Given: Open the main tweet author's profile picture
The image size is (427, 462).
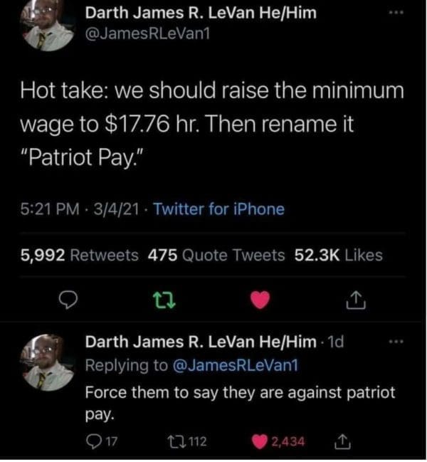Looking at the screenshot, I should click(x=48, y=26).
